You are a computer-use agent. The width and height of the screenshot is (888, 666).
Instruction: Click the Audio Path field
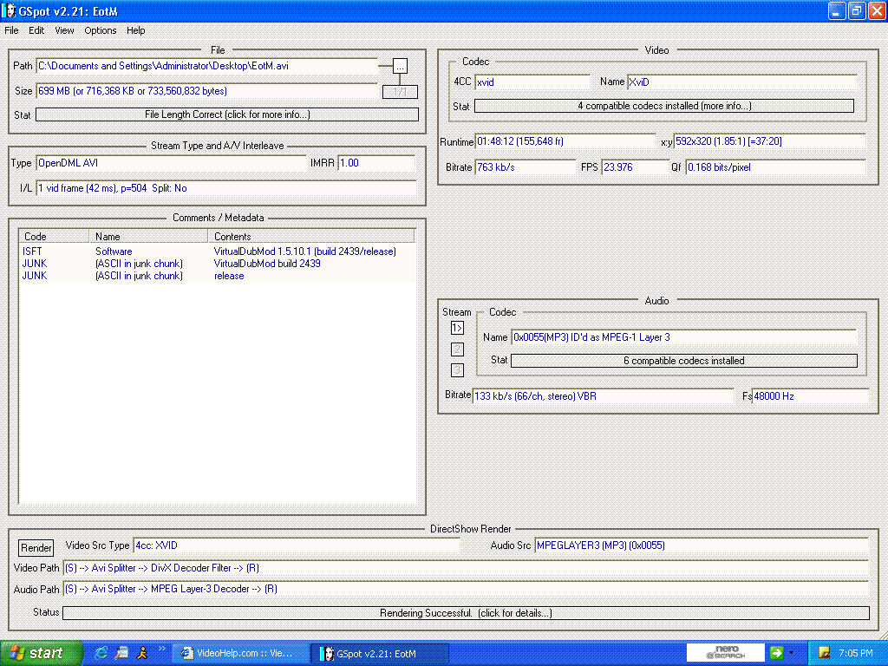466,589
